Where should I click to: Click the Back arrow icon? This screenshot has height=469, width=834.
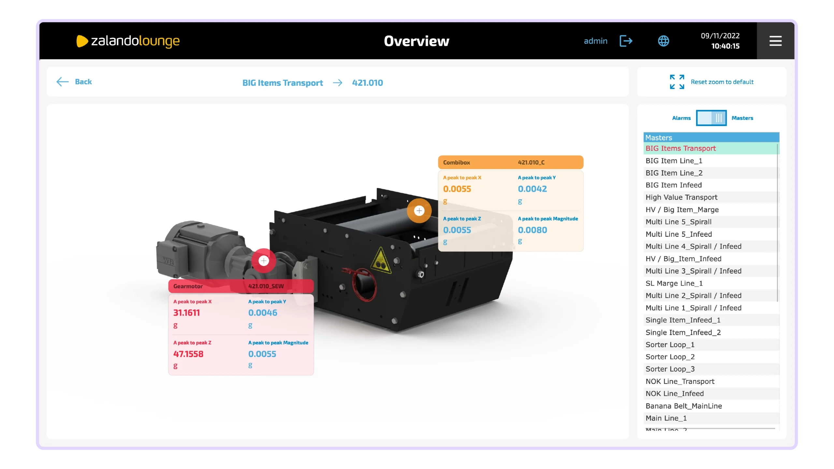(x=63, y=82)
